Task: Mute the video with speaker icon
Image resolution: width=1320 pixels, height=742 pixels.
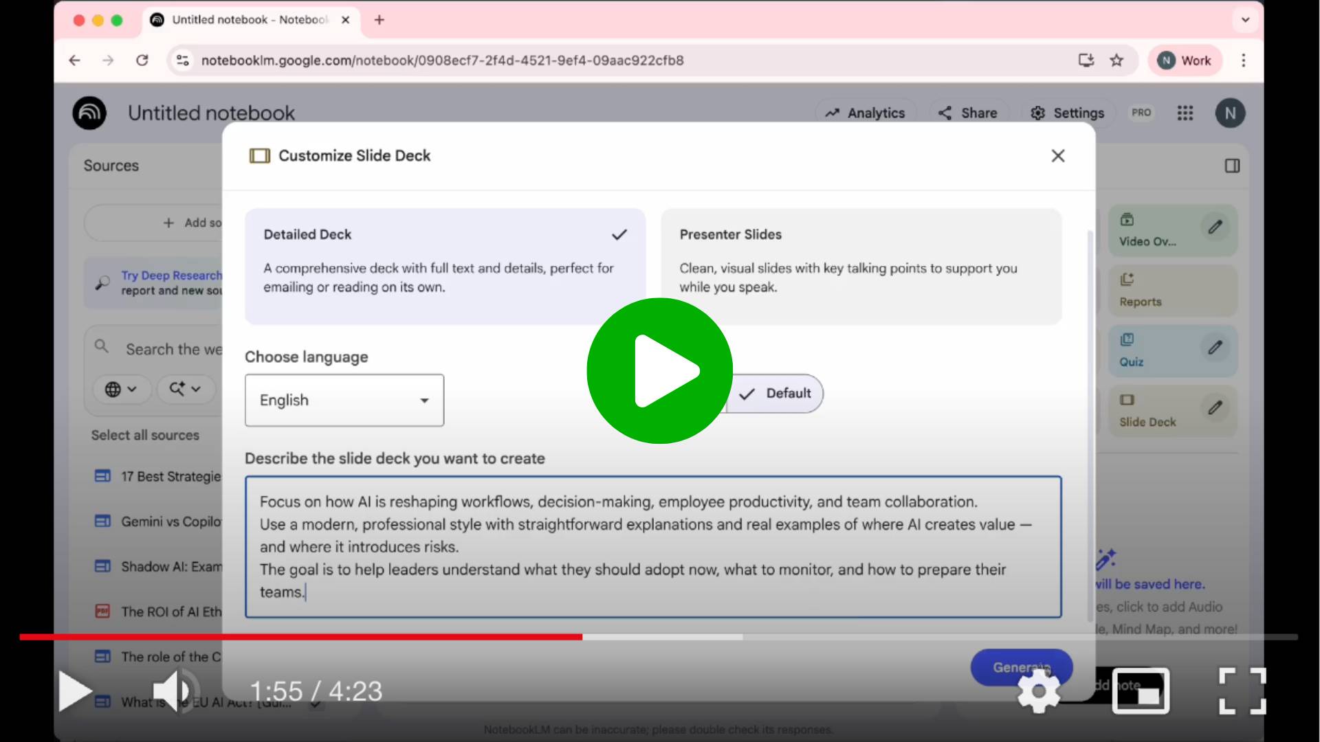Action: pos(173,691)
